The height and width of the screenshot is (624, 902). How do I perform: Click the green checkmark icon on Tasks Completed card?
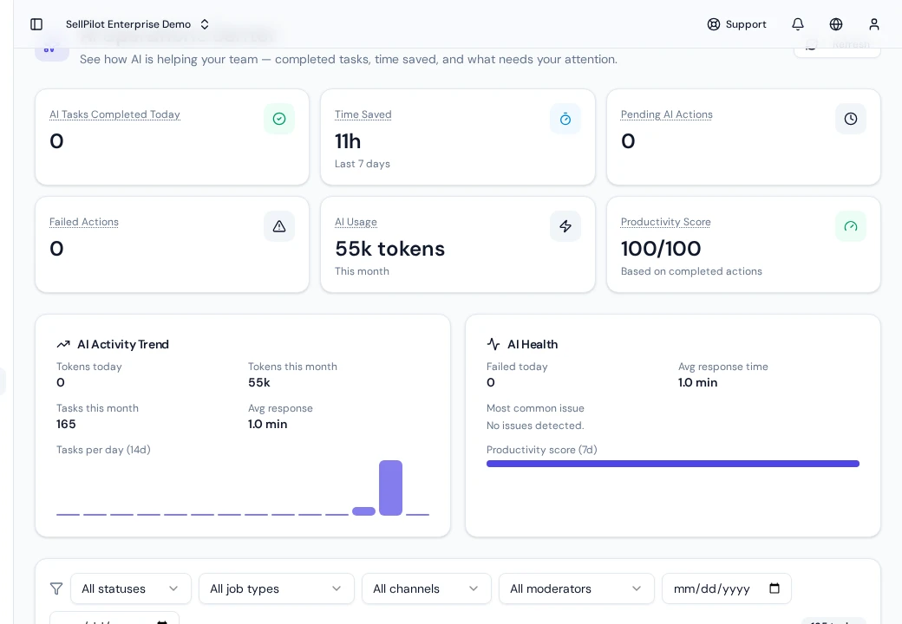click(x=279, y=119)
